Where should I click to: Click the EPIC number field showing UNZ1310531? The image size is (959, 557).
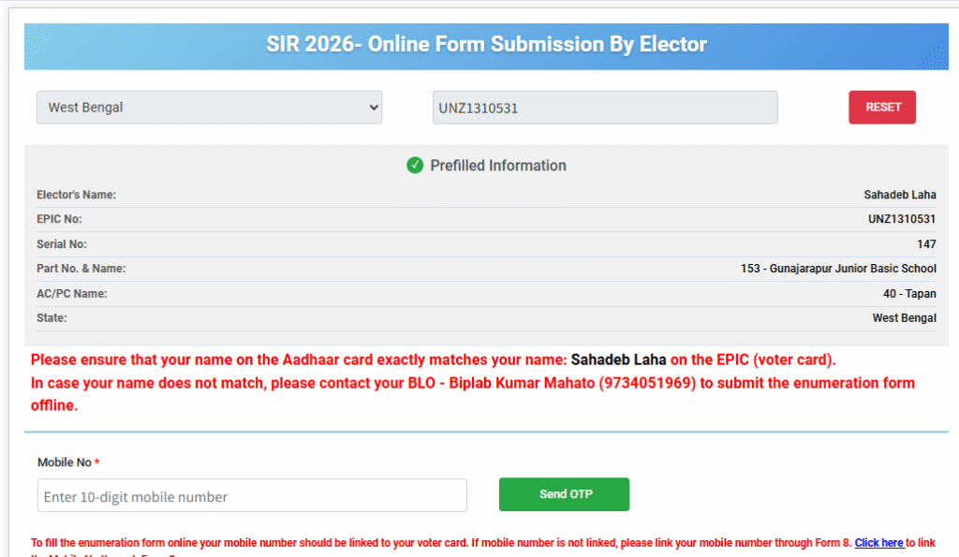pos(604,108)
